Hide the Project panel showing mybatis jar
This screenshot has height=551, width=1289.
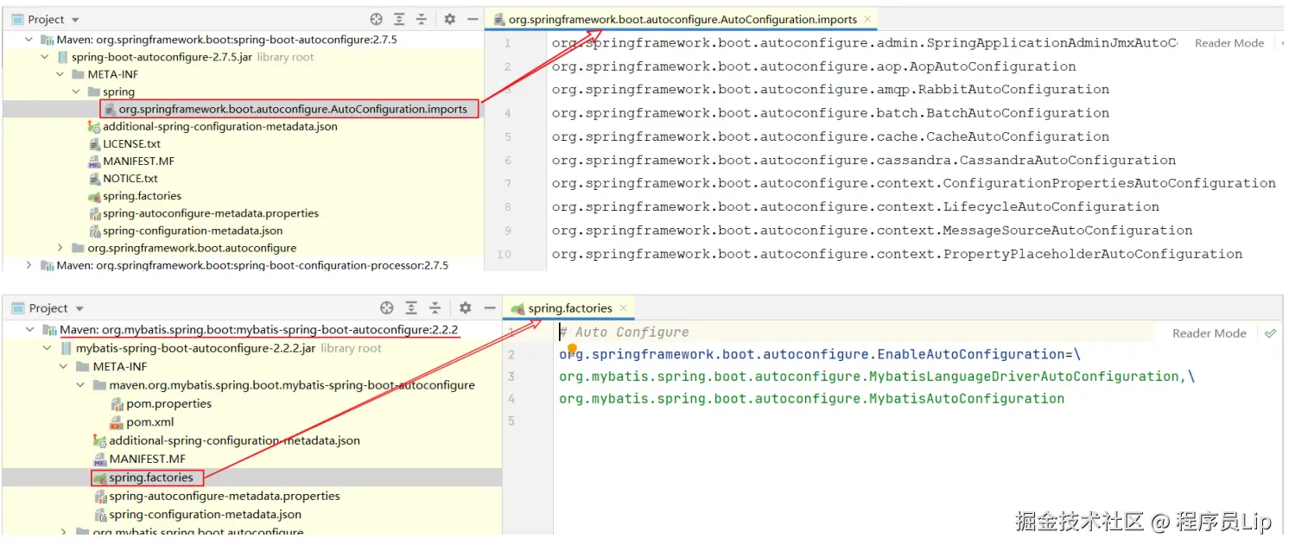pos(490,307)
